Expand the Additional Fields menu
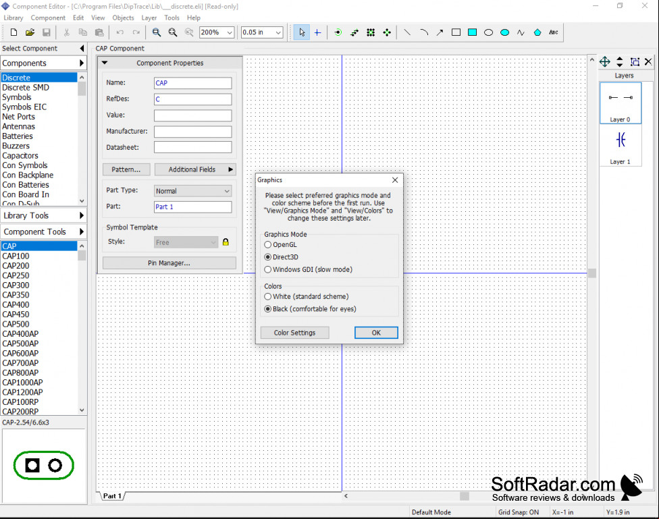Viewport: 659px width, 519px height. pos(195,169)
